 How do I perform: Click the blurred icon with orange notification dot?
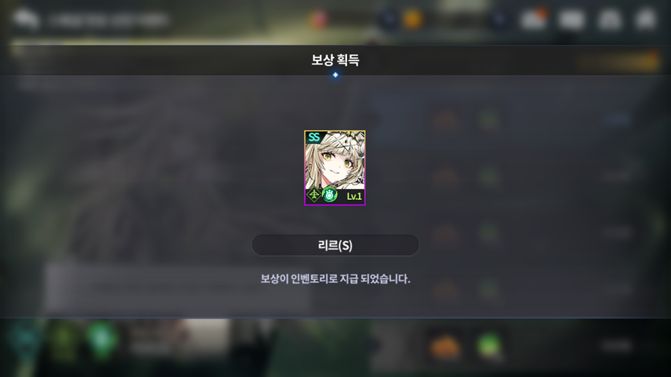pos(534,19)
